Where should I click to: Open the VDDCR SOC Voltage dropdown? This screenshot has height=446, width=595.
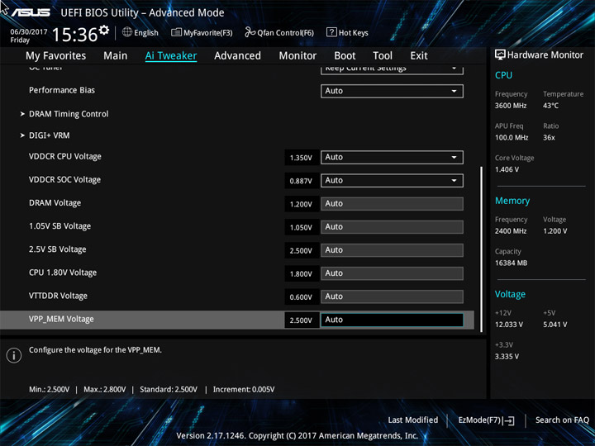click(392, 181)
